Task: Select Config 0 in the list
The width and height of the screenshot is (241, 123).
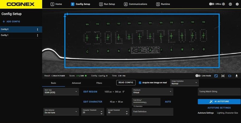Action: pos(21,29)
